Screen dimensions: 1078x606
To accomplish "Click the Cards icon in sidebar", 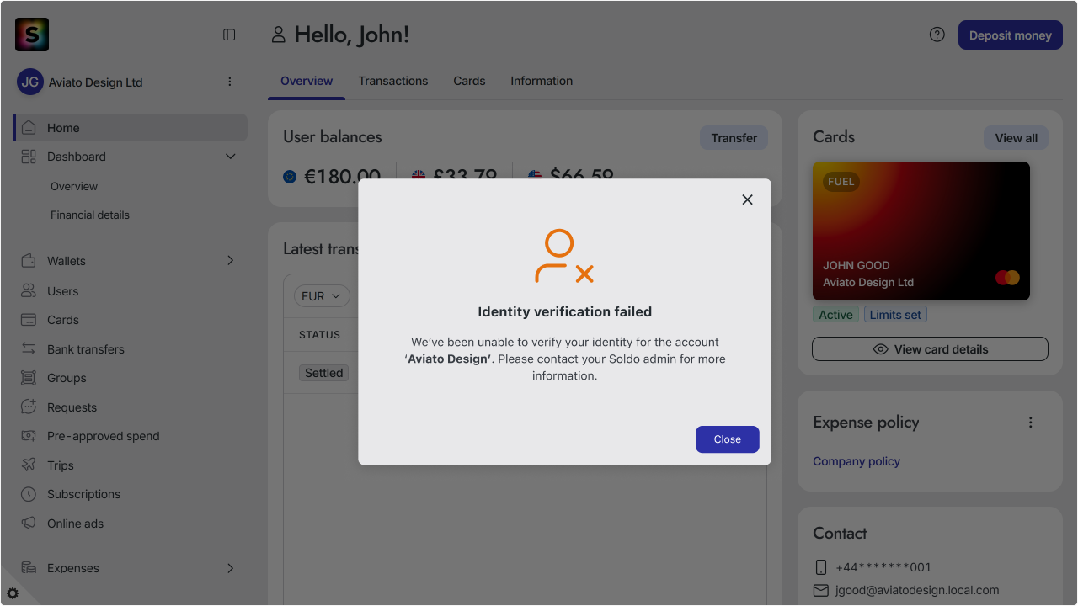I will point(29,320).
